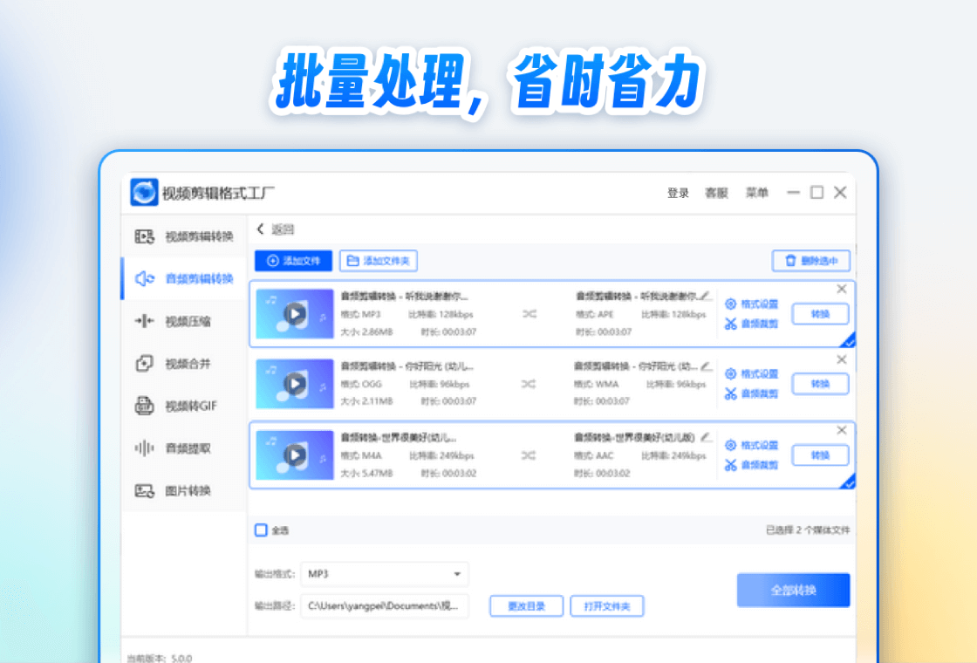Open 音频裁剪 for the M4A to AAC row

point(751,465)
